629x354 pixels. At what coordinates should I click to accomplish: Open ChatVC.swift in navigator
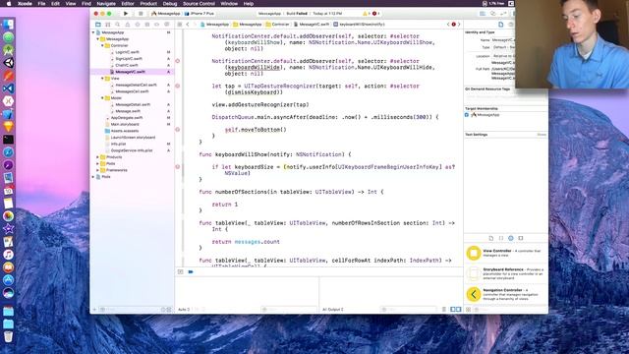[x=127, y=65]
